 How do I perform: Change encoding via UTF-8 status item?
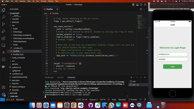(x=102, y=100)
